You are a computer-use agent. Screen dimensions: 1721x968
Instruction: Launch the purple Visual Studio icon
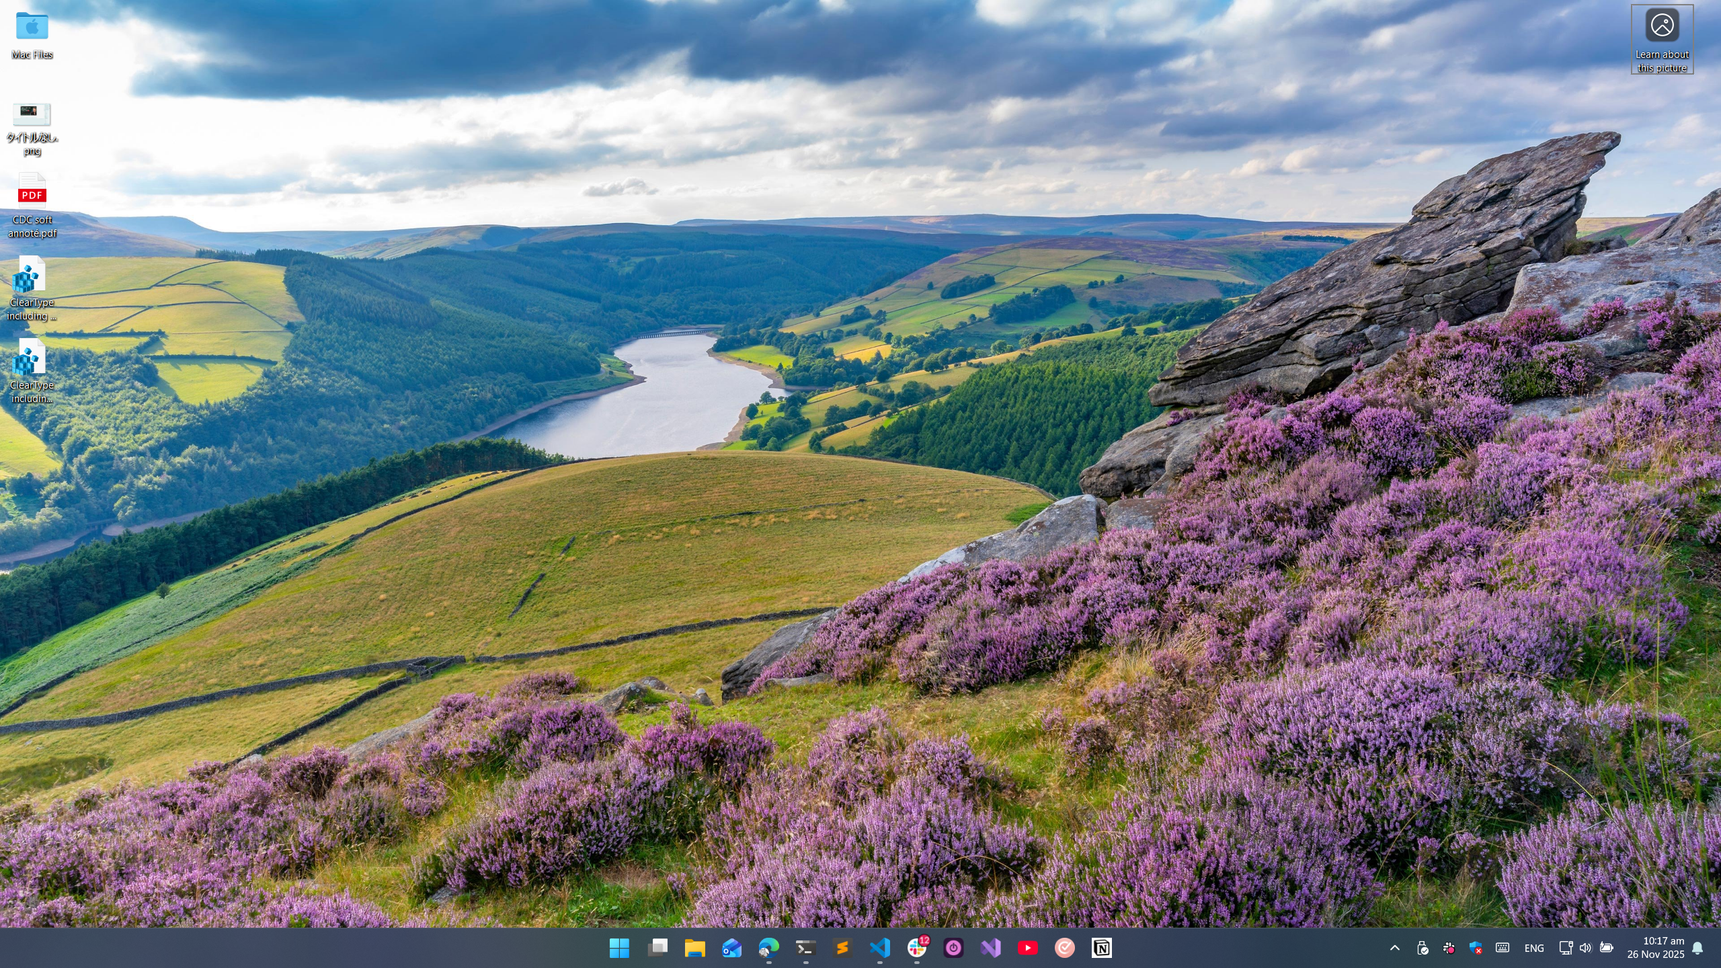click(990, 948)
